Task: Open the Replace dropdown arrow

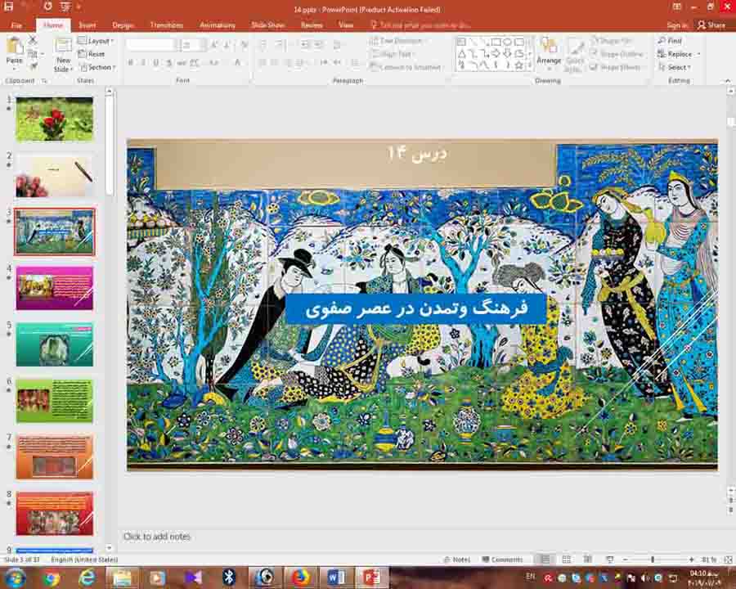Action: (x=699, y=55)
